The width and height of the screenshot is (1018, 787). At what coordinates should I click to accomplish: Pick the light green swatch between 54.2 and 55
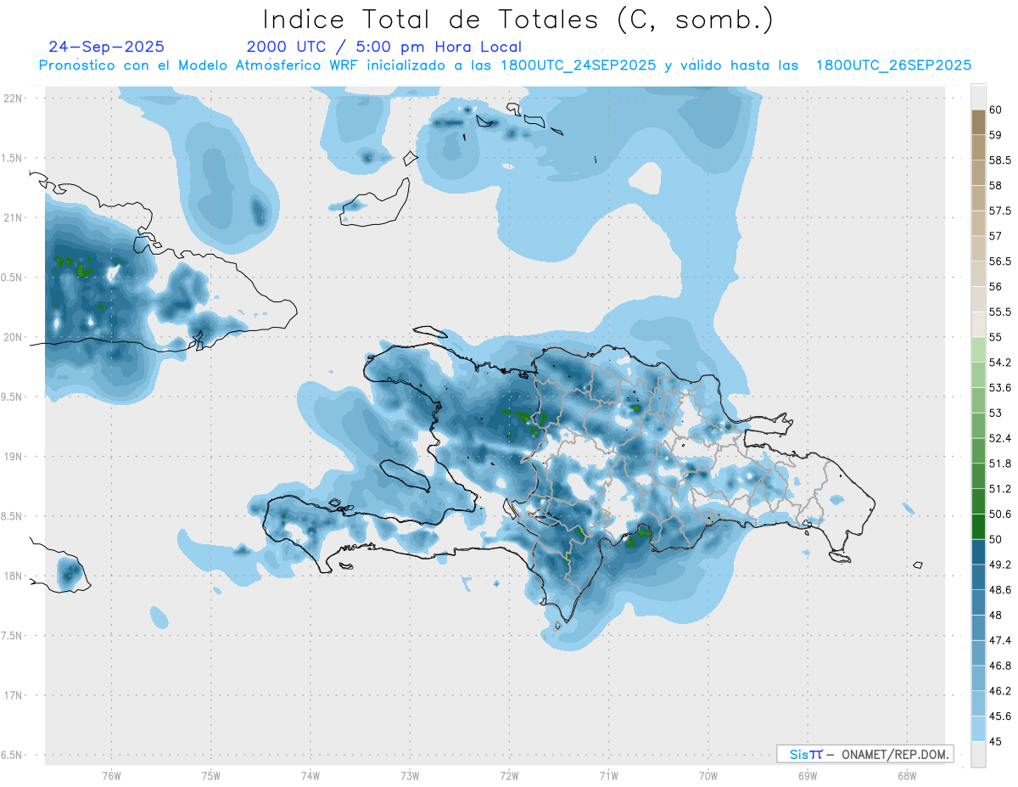click(978, 350)
